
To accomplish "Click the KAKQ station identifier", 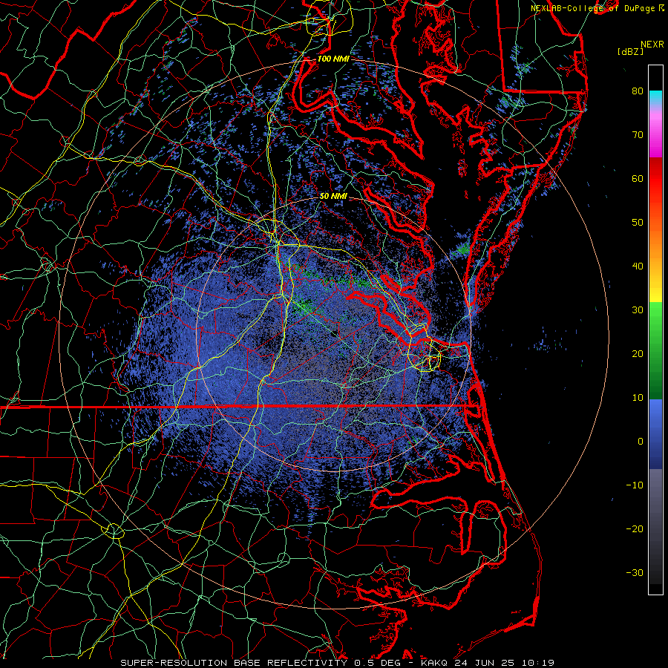I will coord(434,663).
